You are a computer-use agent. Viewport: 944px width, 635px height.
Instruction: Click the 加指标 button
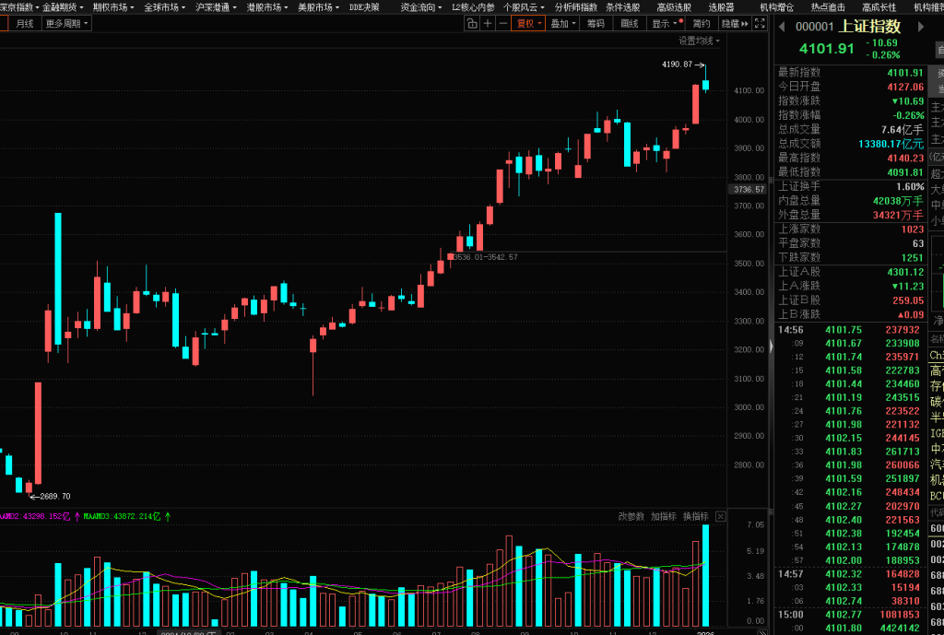[664, 516]
